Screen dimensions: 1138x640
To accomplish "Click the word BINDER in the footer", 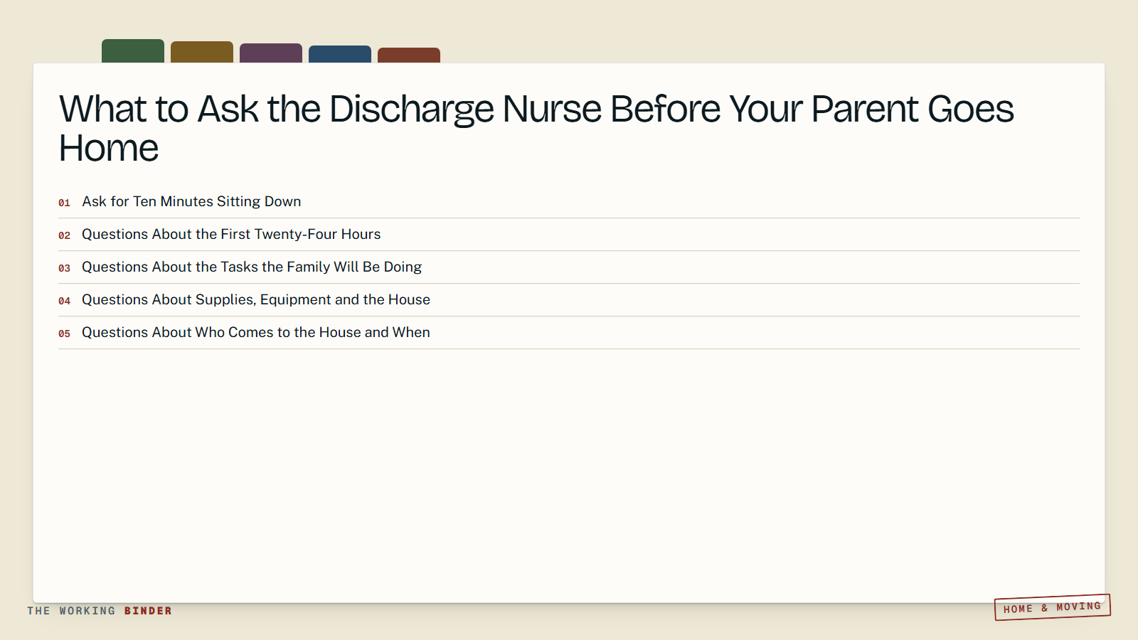I will 148,611.
